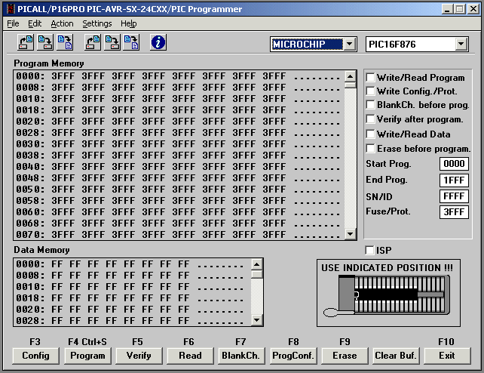Click first group's save-buffer-to-disk icon

click(45, 42)
